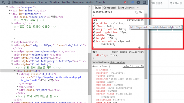Click the Elements panel vertical scrollbar thumb

point(90,74)
